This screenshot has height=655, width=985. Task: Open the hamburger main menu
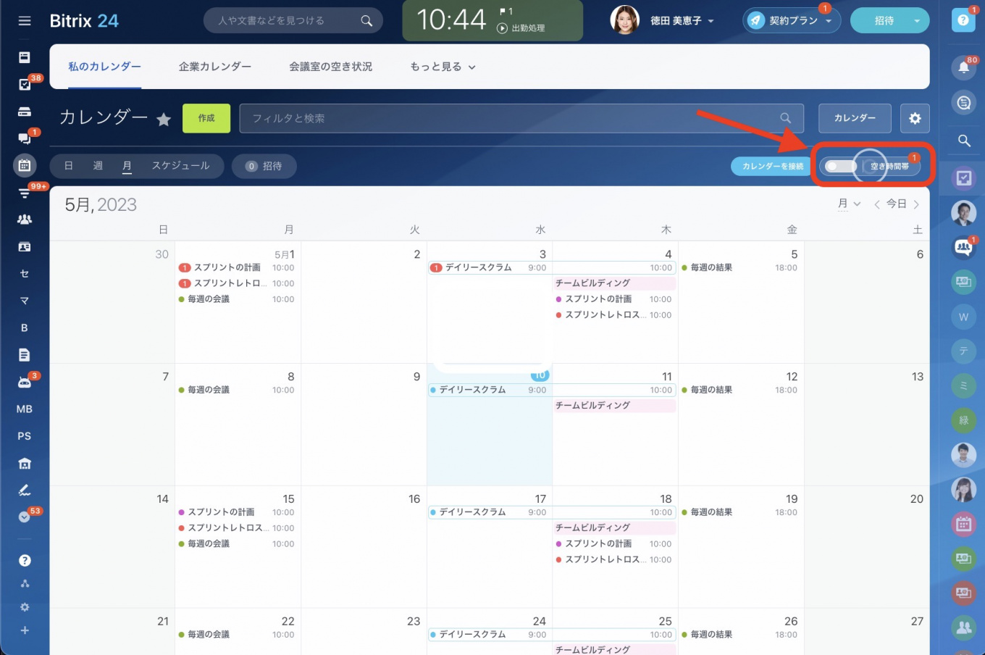click(x=25, y=21)
